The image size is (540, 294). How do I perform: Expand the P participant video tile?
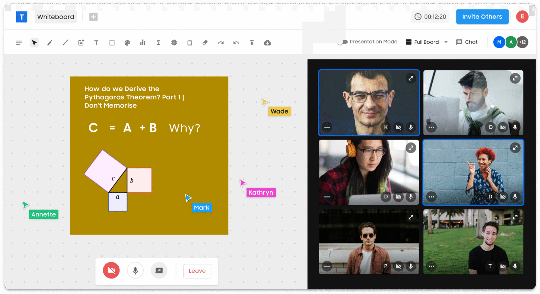(411, 217)
